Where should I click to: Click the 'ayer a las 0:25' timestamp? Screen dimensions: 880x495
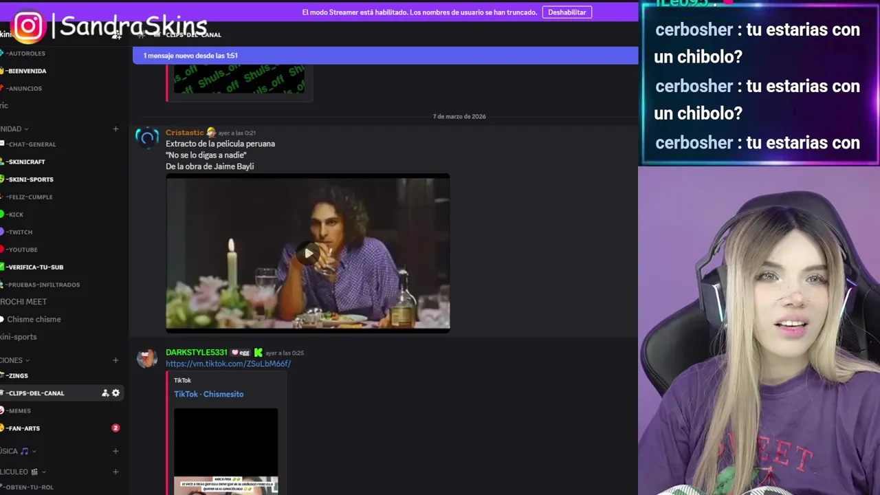[285, 353]
